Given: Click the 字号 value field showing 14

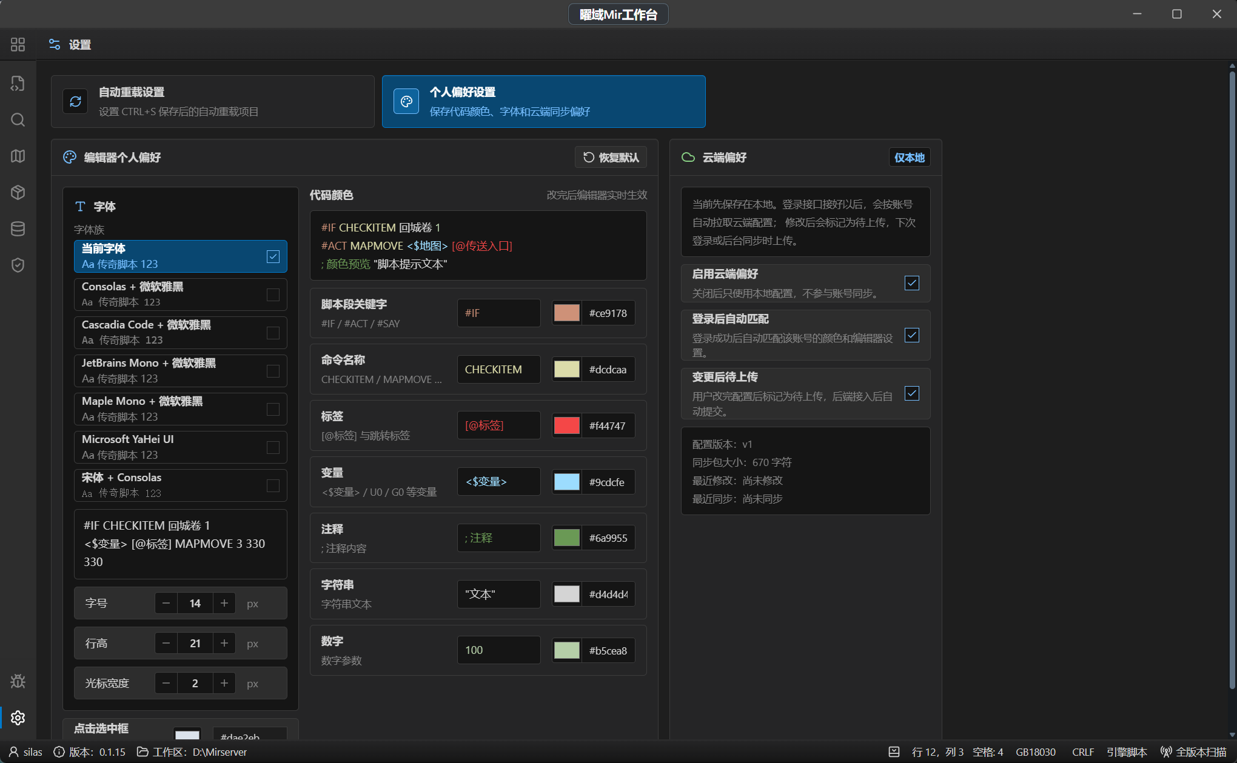Looking at the screenshot, I should [x=195, y=603].
